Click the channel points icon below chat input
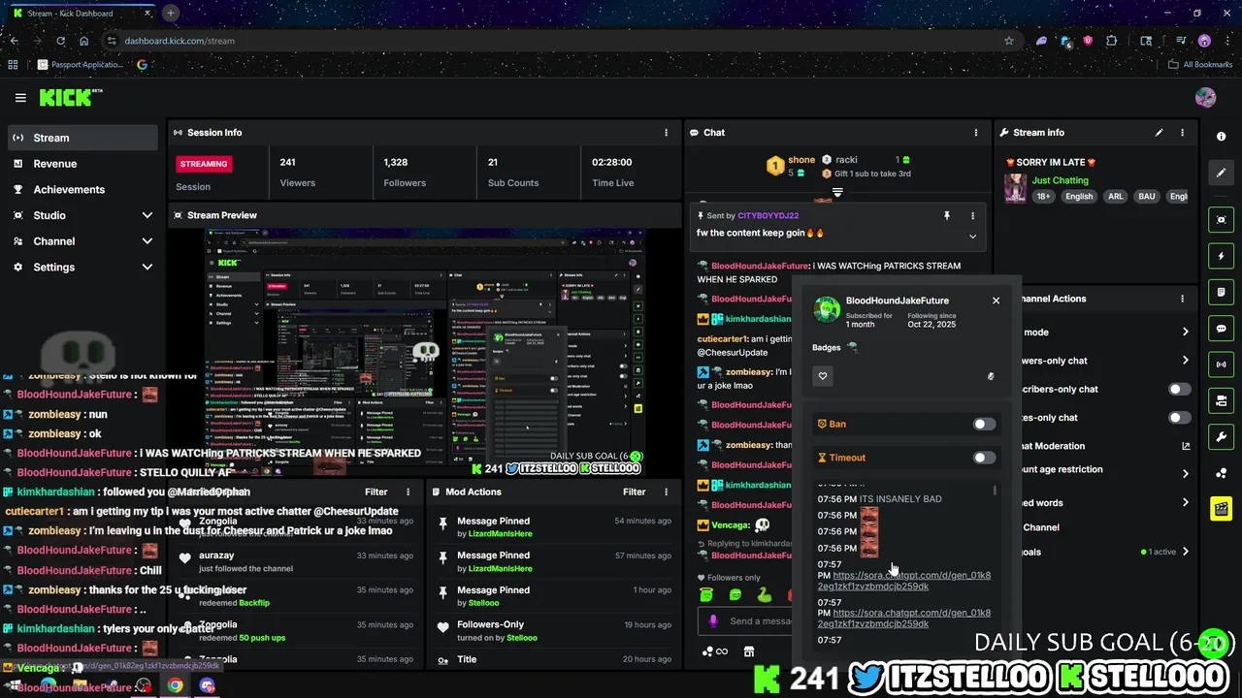This screenshot has width=1242, height=698. (714, 651)
